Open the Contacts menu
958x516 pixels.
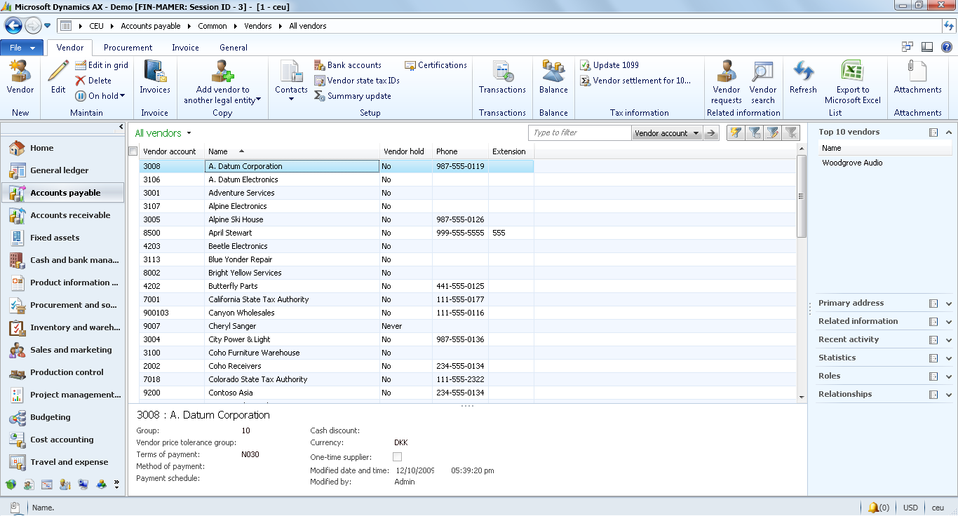click(291, 81)
